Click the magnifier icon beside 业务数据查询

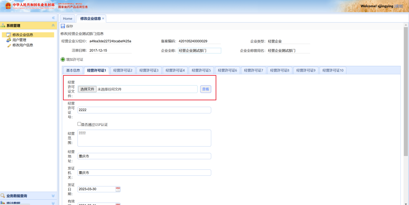pyautogui.click(x=3, y=196)
